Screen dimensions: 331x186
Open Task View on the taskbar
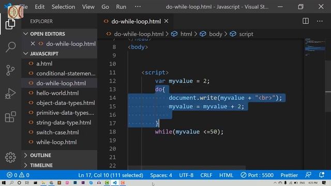27,182
